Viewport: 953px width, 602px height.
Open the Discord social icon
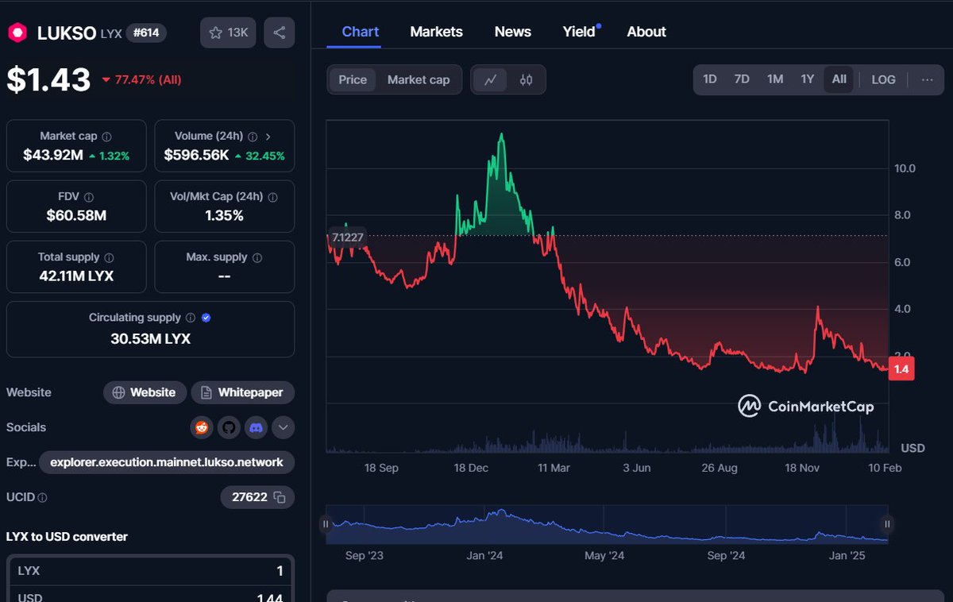point(256,427)
